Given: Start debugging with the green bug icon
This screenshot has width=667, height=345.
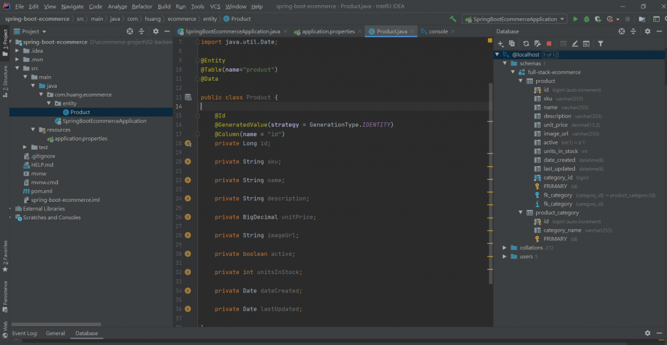Looking at the screenshot, I should 586,19.
